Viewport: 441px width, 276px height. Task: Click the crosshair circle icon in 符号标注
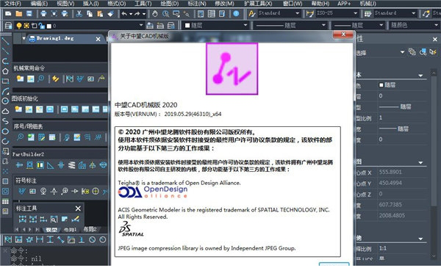click(96, 191)
